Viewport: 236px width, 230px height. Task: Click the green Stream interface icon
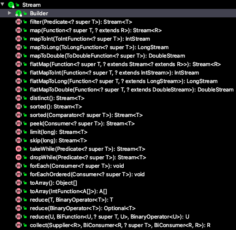click(x=11, y=5)
